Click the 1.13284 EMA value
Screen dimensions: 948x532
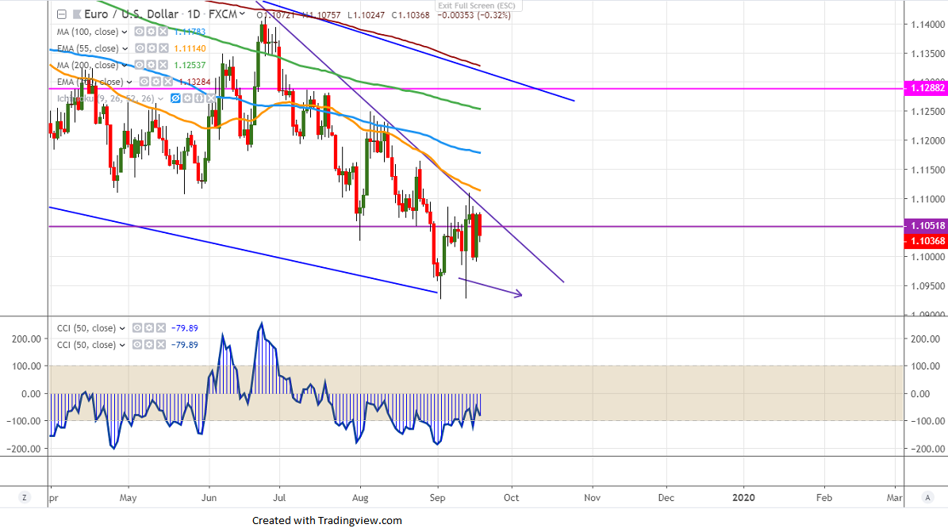[194, 82]
